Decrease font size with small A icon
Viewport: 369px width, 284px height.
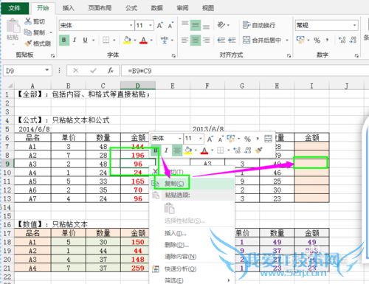[170, 25]
